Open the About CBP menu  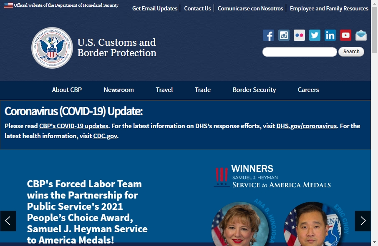pyautogui.click(x=67, y=90)
